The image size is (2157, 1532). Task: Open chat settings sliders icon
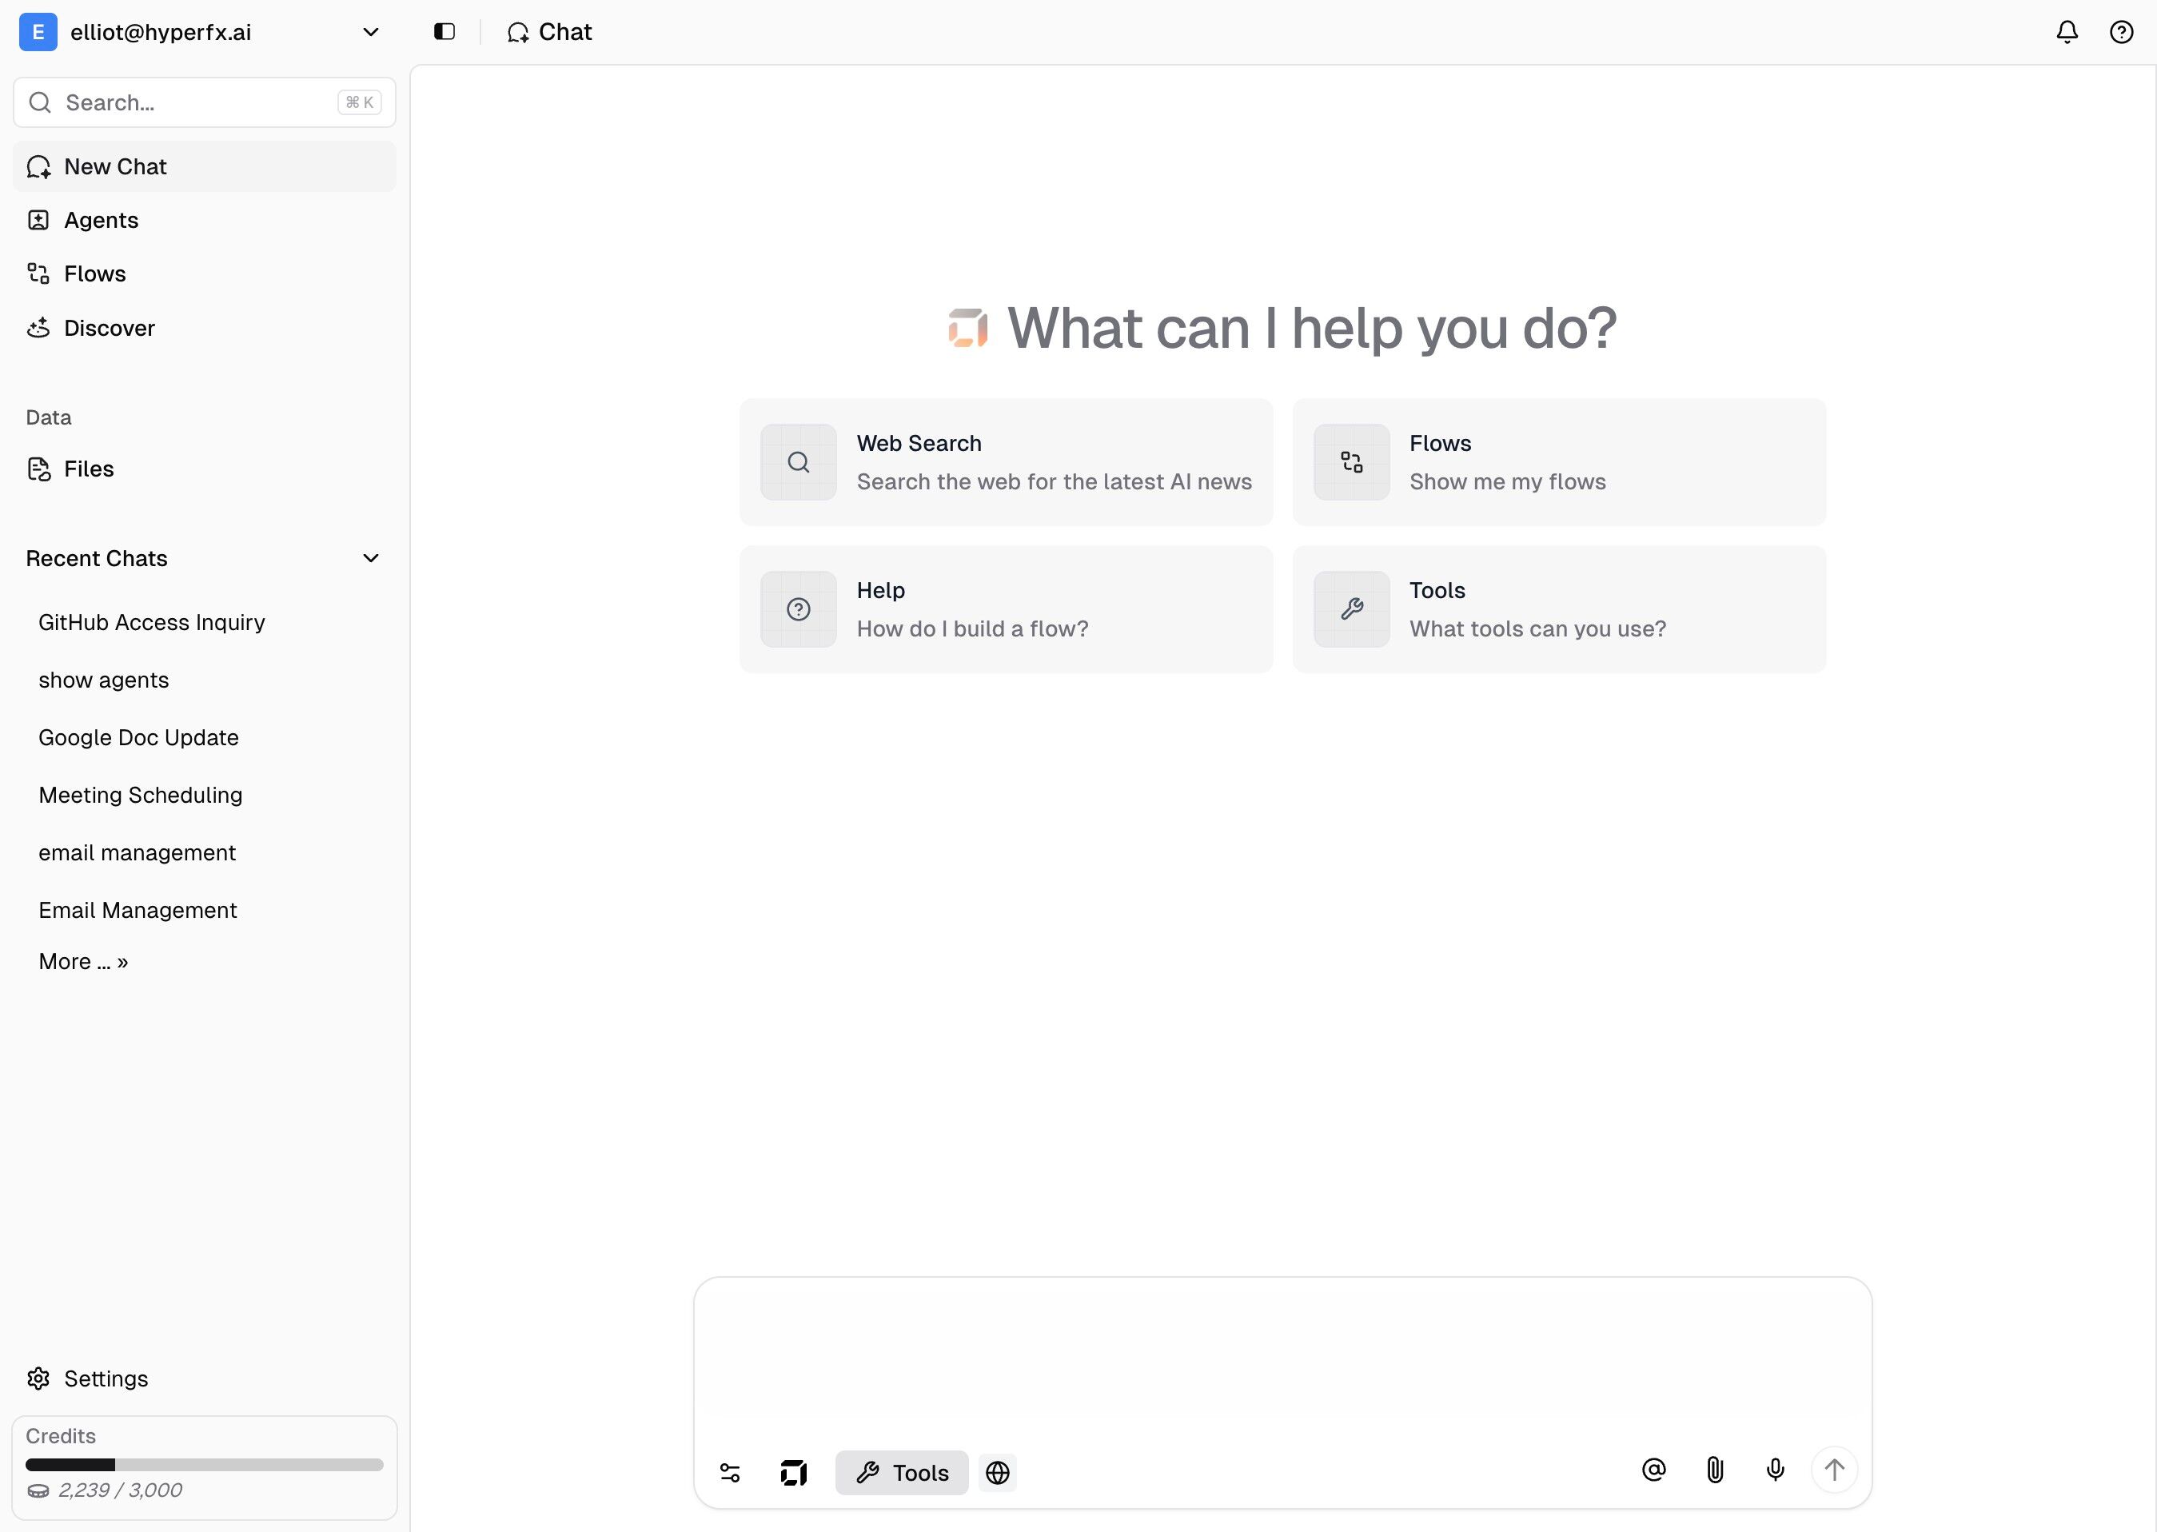coord(730,1473)
